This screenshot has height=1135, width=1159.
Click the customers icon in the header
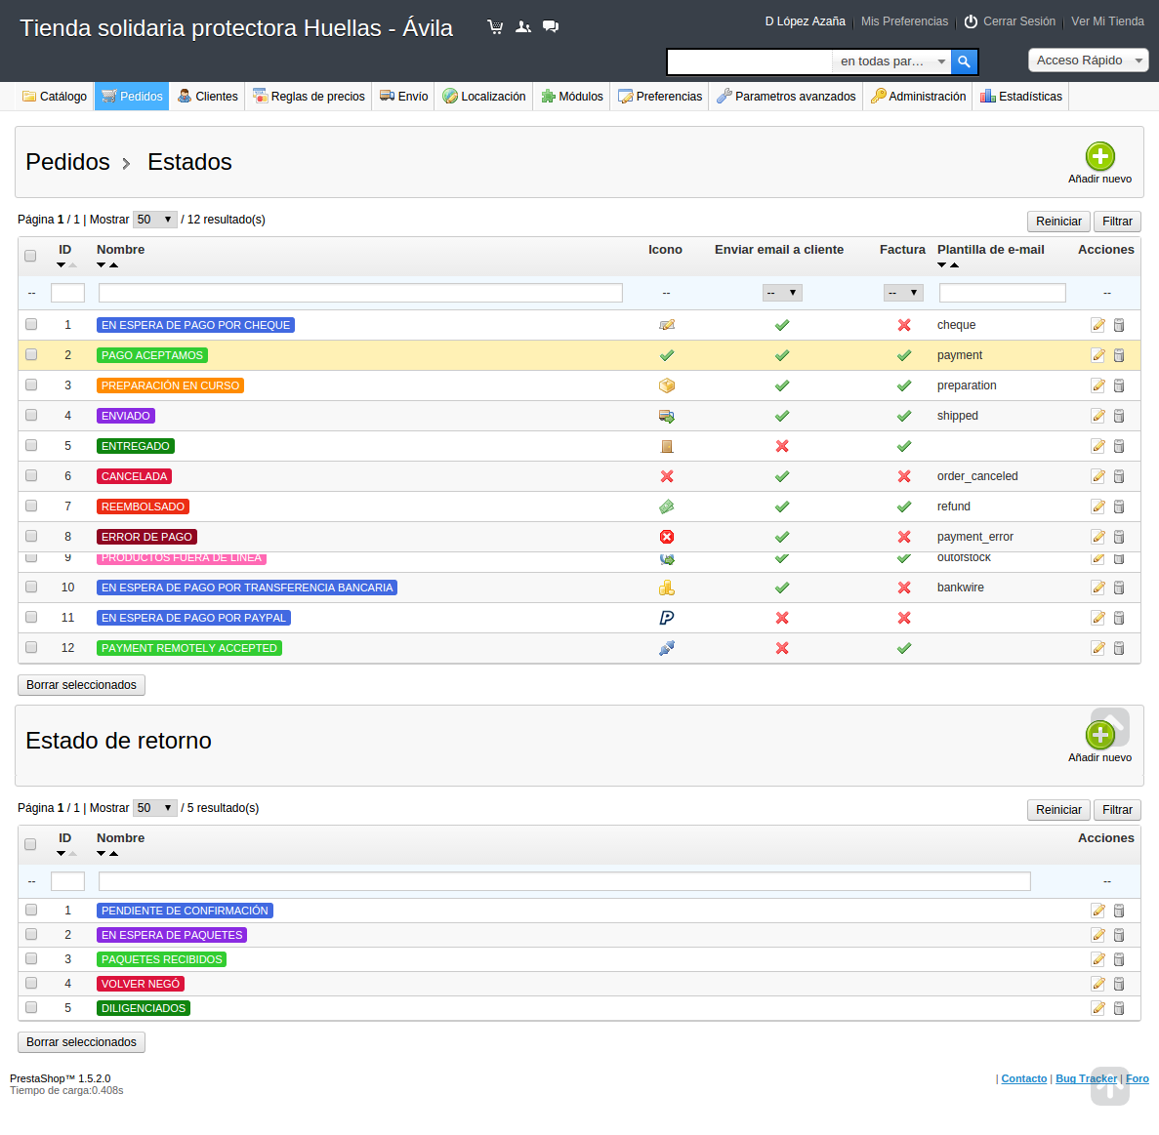tap(523, 26)
